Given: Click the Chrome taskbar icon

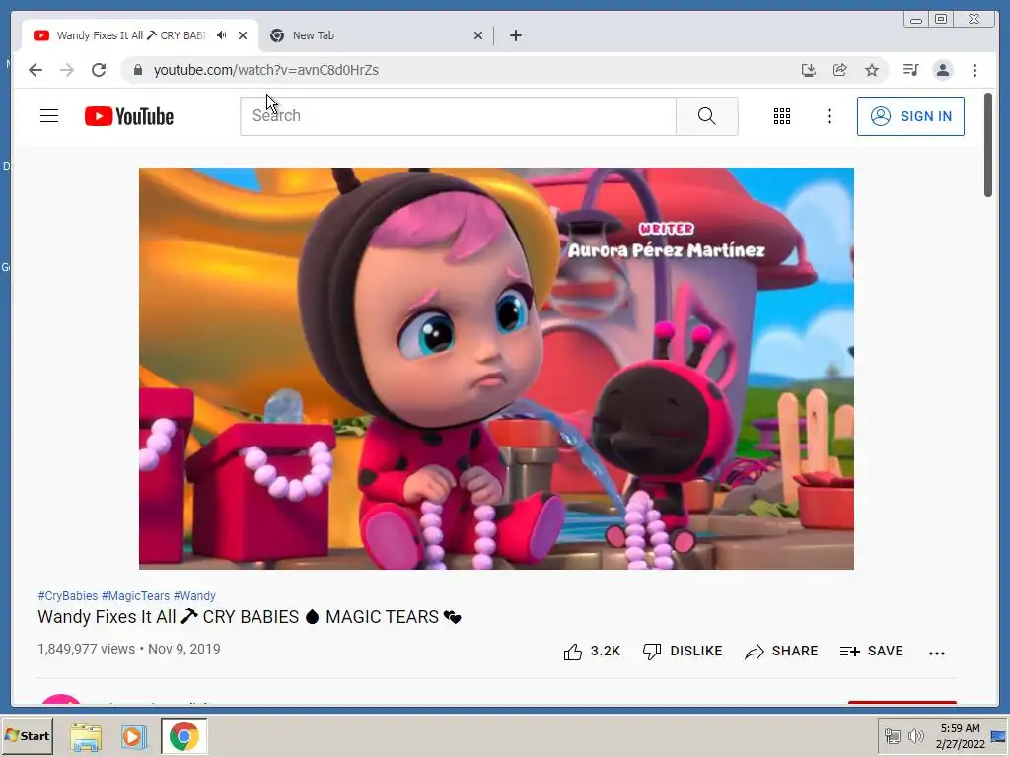Looking at the screenshot, I should (184, 736).
